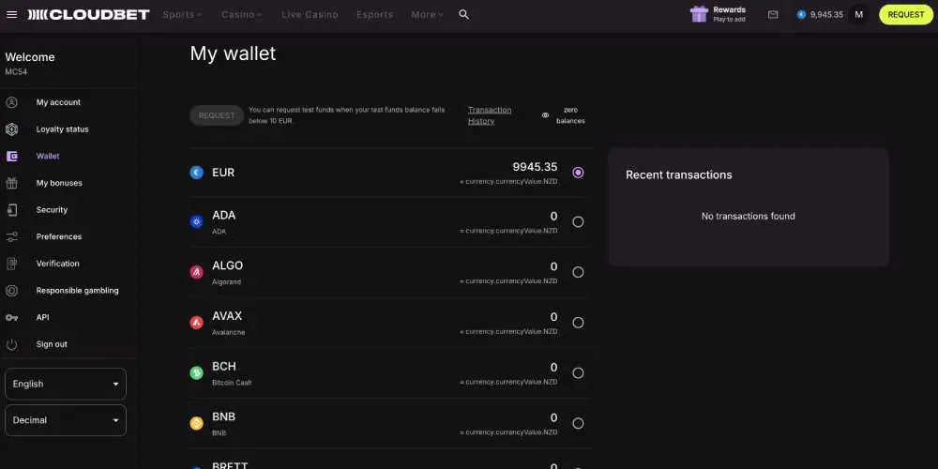Screen dimensions: 938x469
Task: Open the Rewards gift box icon
Action: (699, 14)
